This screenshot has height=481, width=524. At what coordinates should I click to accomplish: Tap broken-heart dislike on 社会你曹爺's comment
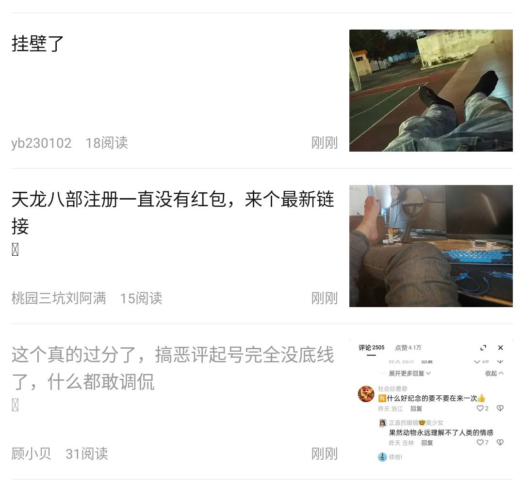pos(500,408)
